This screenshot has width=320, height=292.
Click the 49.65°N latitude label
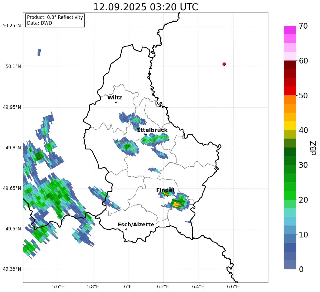pyautogui.click(x=12, y=188)
